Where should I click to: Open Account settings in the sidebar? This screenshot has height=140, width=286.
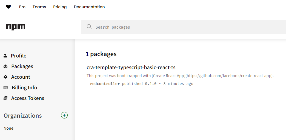tap(21, 77)
